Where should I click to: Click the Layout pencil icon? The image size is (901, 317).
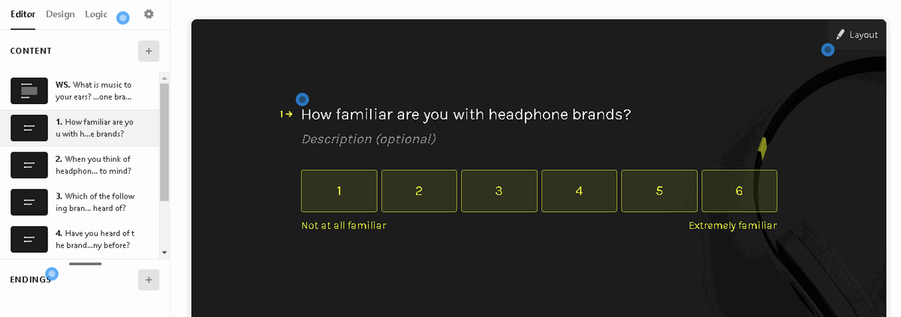(840, 34)
